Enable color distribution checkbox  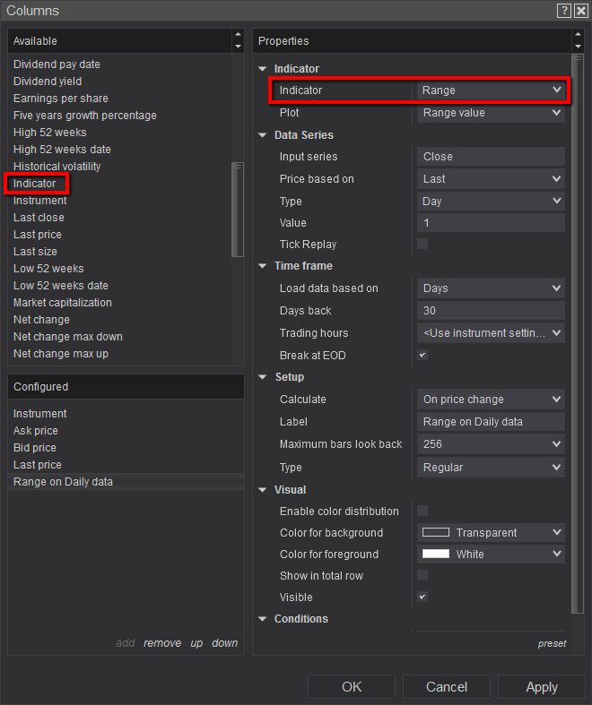coord(422,511)
